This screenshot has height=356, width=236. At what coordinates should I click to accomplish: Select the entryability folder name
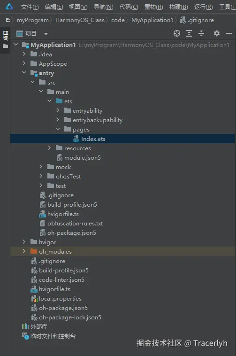coord(88,111)
